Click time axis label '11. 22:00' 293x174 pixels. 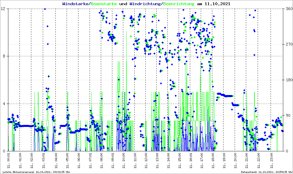coord(258,161)
